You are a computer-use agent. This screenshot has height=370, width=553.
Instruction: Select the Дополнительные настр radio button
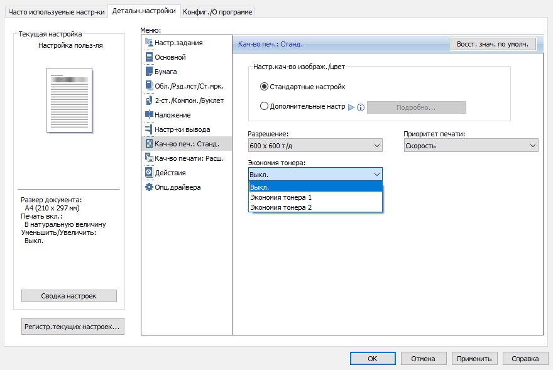[x=264, y=107]
